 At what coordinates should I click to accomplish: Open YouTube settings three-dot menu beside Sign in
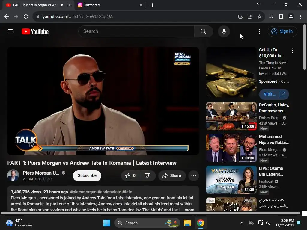click(259, 31)
